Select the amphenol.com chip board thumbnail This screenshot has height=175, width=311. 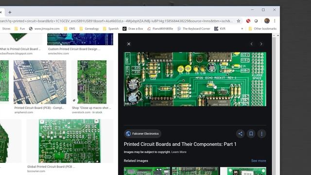[40, 82]
